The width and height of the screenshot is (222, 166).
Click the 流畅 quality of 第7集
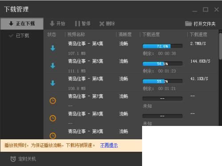point(123,97)
